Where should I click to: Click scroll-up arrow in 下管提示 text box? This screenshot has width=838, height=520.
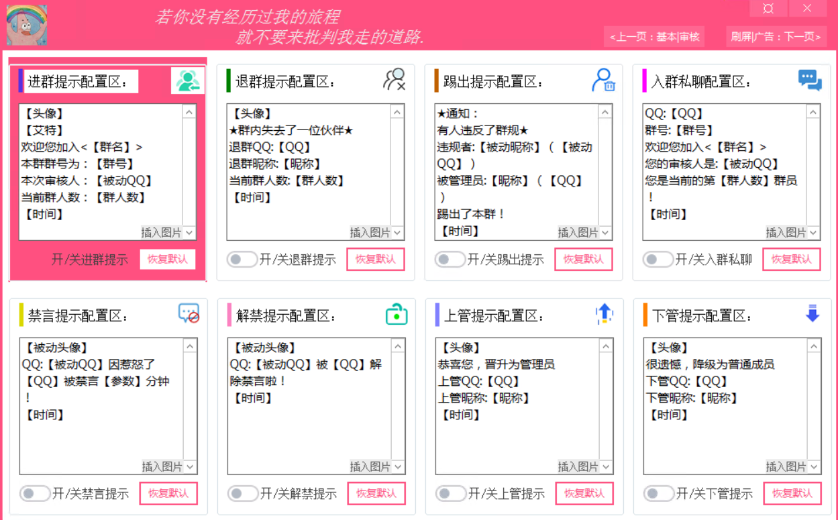[814, 346]
